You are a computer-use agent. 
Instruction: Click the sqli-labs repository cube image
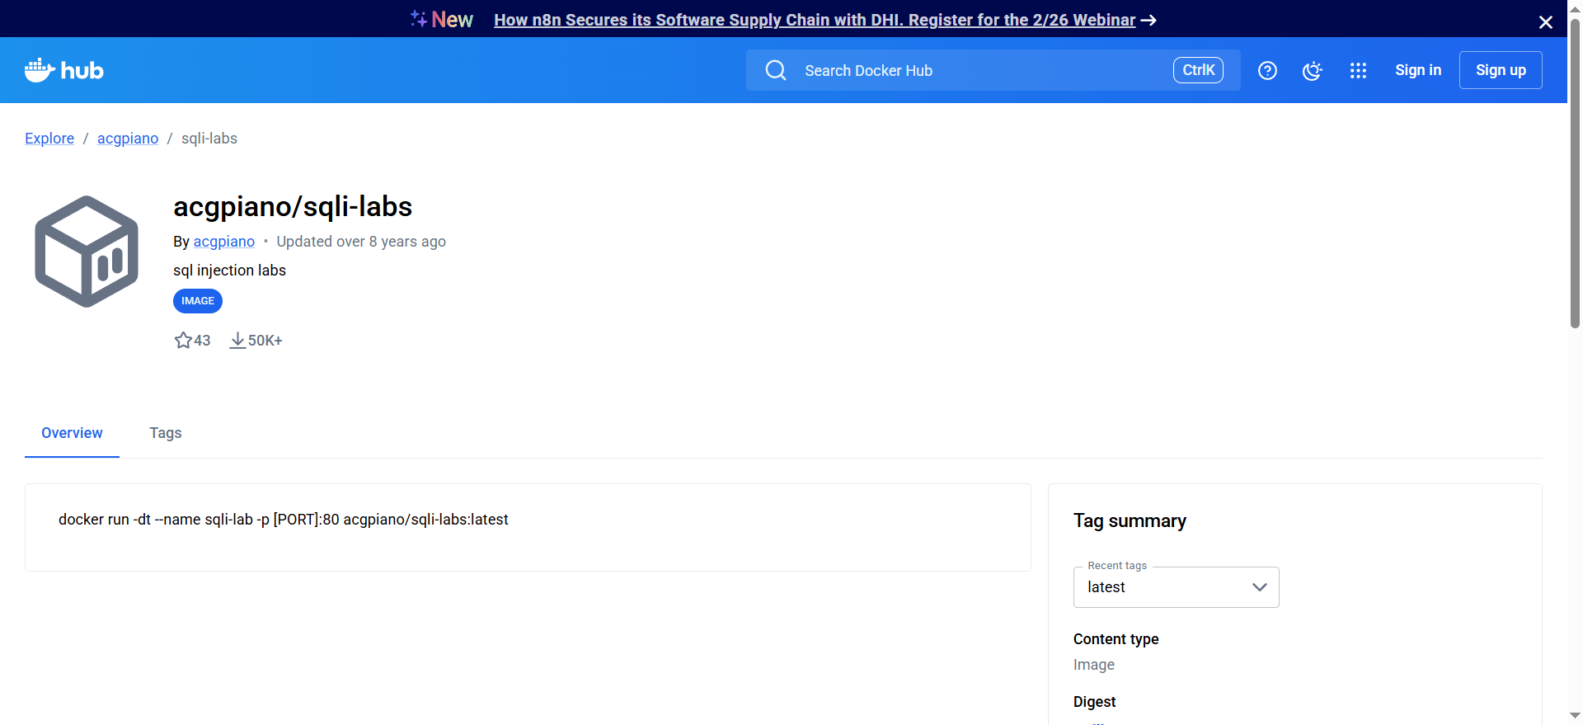point(87,252)
